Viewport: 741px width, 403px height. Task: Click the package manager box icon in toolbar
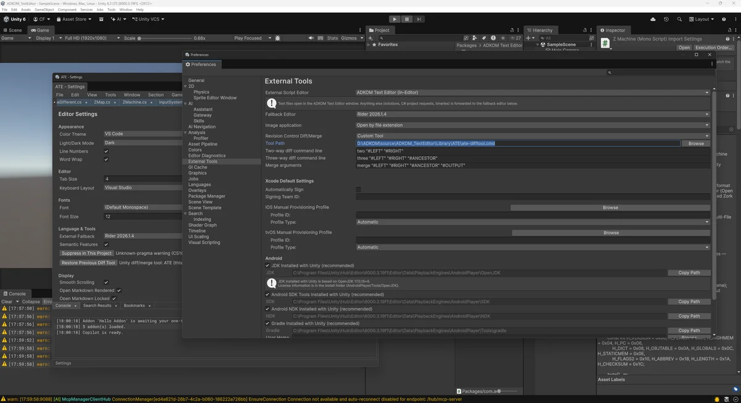coord(101,19)
